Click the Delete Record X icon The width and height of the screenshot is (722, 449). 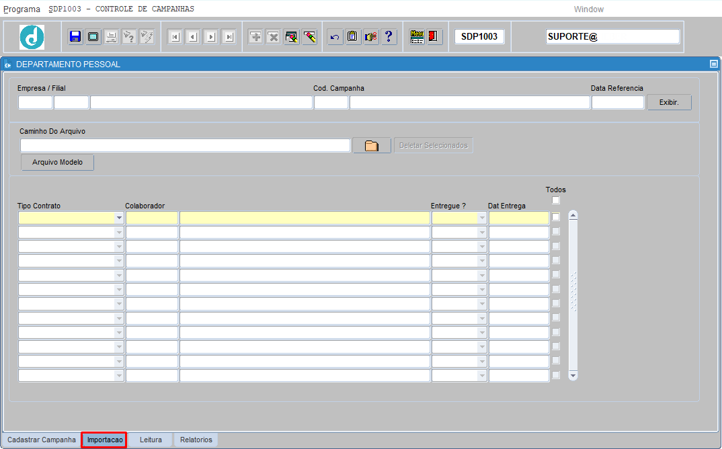tap(274, 36)
